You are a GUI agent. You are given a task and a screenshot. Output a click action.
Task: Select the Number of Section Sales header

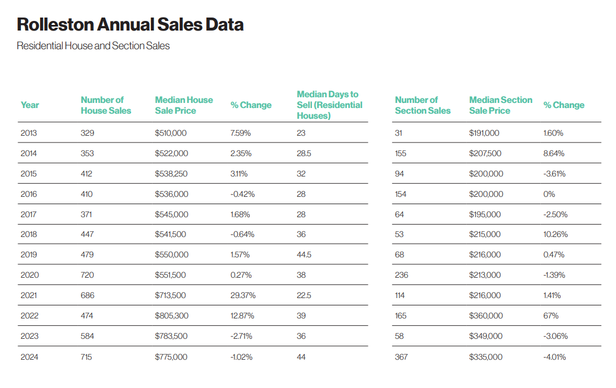pyautogui.click(x=423, y=105)
